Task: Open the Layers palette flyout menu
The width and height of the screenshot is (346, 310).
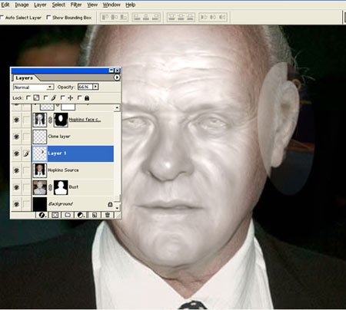Action: pos(117,77)
